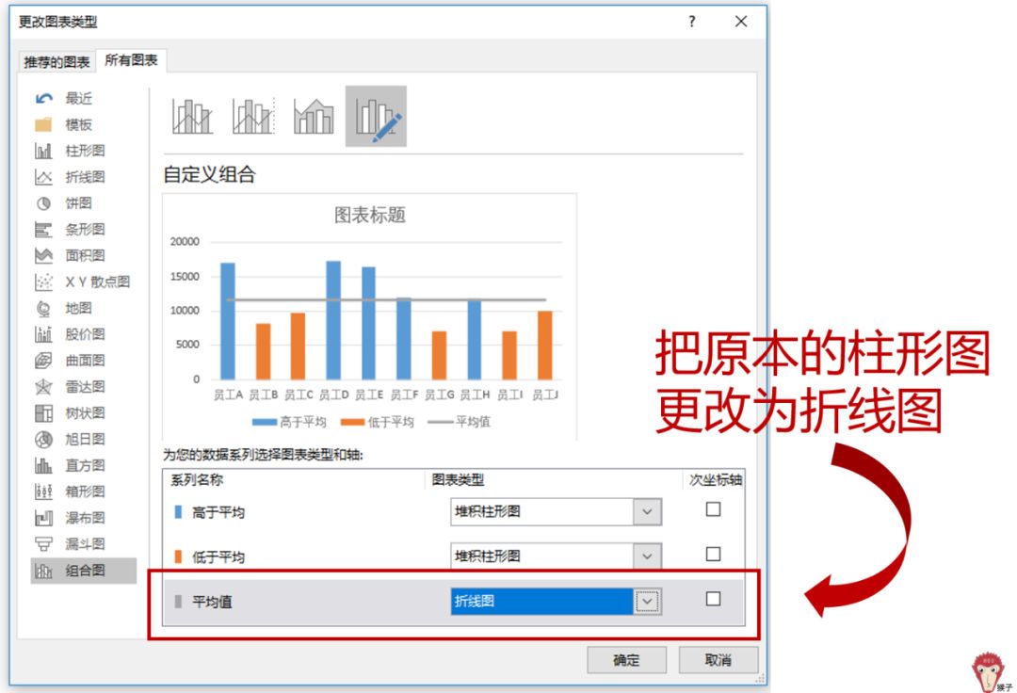This screenshot has width=1017, height=693.
Task: Switch to the 推荐的图表 tab
Action: [56, 62]
